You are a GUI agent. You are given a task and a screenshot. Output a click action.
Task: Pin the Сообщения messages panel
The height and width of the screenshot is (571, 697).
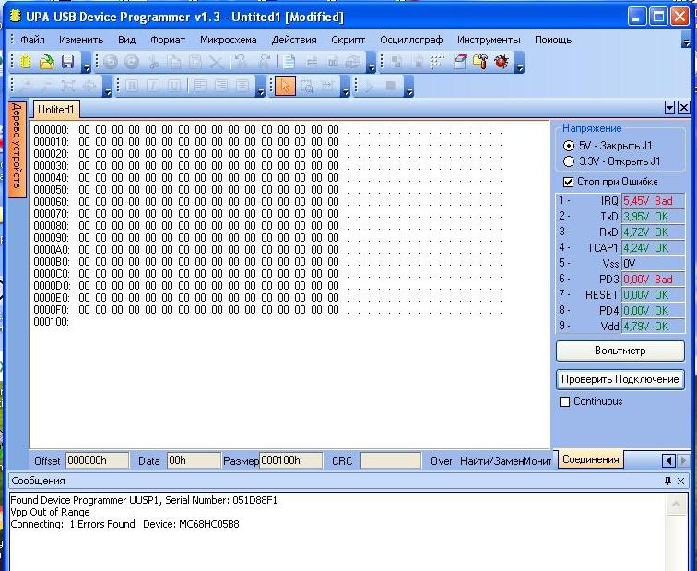tap(667, 481)
